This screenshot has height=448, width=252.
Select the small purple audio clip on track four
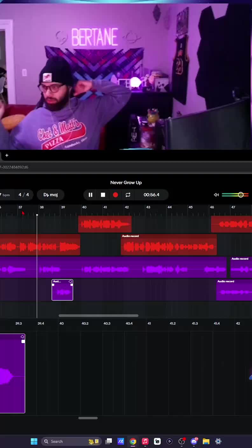[62, 290]
